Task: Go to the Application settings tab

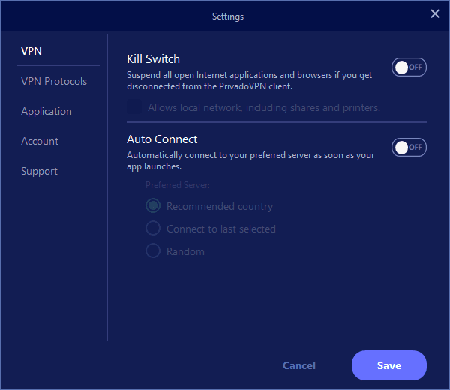Action: point(46,111)
